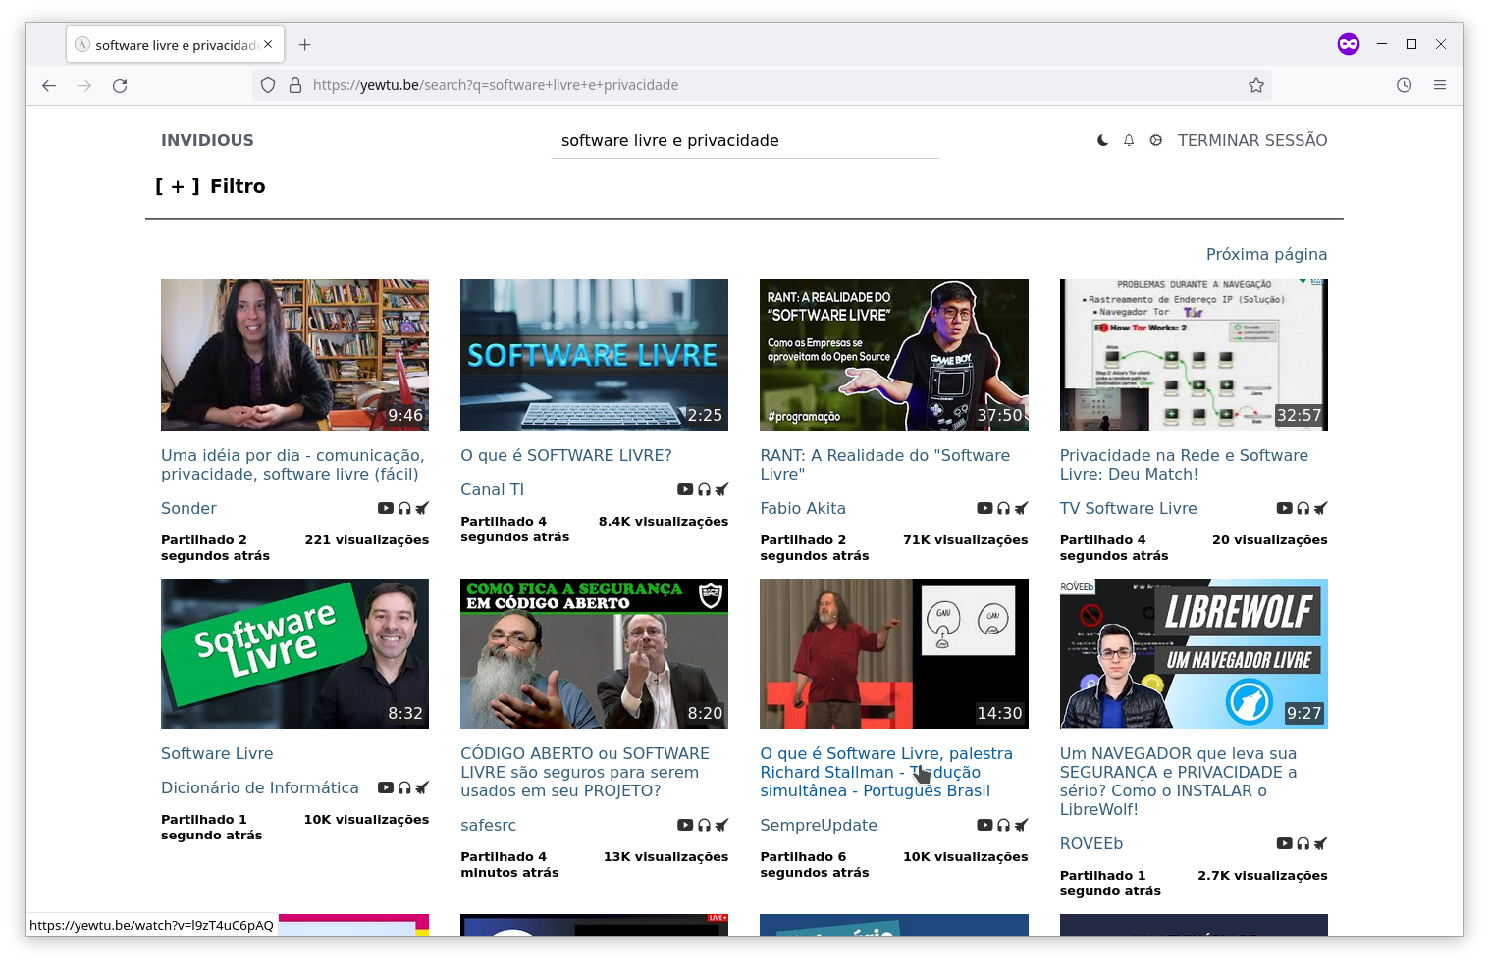The height and width of the screenshot is (964, 1489).
Task: Watch on YouTube icon for Fabio Akita video
Action: point(984,508)
